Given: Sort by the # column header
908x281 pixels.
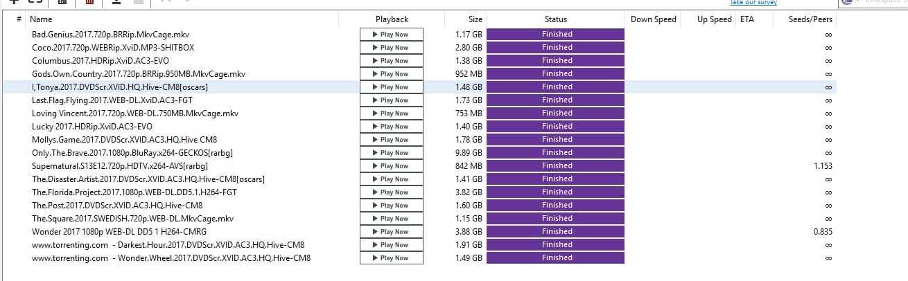Looking at the screenshot, I should pos(19,19).
